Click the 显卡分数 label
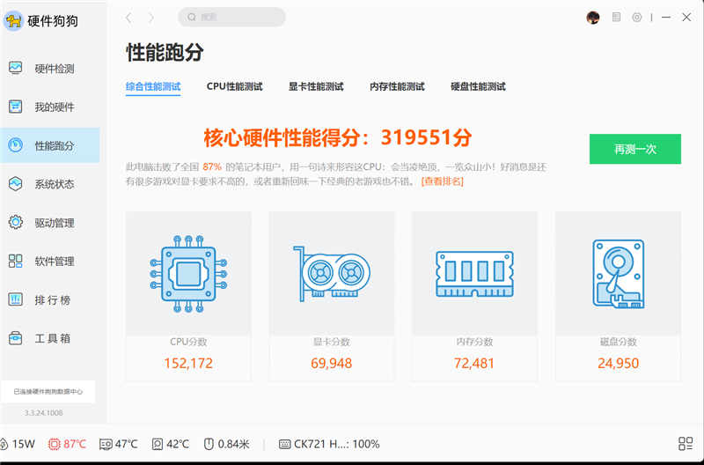Image resolution: width=704 pixels, height=465 pixels. [x=332, y=342]
